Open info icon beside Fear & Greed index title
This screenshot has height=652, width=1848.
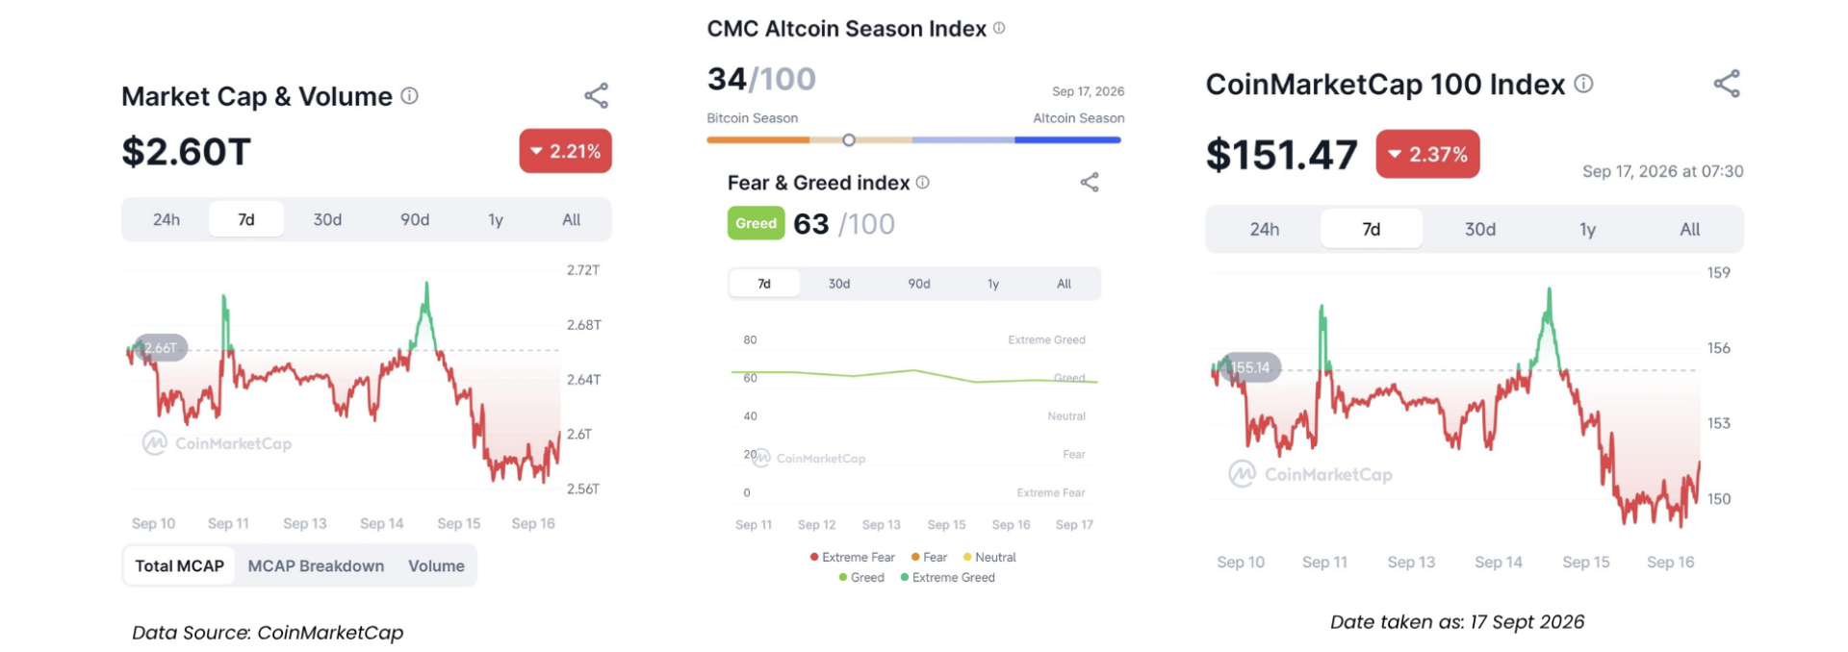pyautogui.click(x=922, y=182)
